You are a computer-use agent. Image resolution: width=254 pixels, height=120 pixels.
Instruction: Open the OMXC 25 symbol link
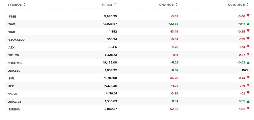(x=14, y=102)
